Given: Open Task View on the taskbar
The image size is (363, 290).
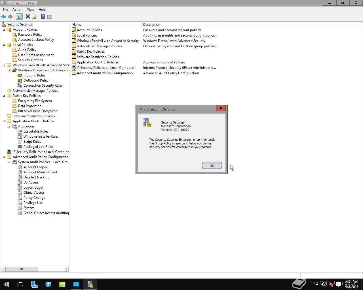Looking at the screenshot, I should pyautogui.click(x=20, y=284).
